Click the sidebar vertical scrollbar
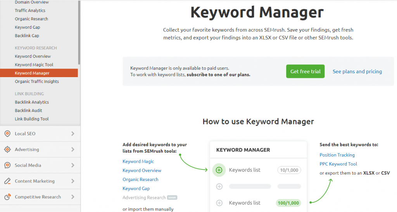This screenshot has height=212, width=397. (79, 33)
